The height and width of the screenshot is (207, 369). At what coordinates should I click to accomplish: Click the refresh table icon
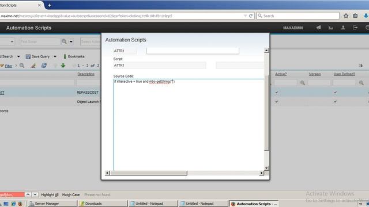coord(44,66)
